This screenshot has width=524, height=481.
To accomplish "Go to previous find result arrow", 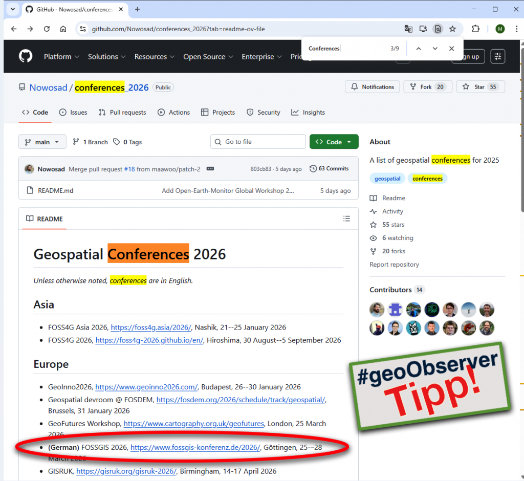I will pyautogui.click(x=418, y=49).
